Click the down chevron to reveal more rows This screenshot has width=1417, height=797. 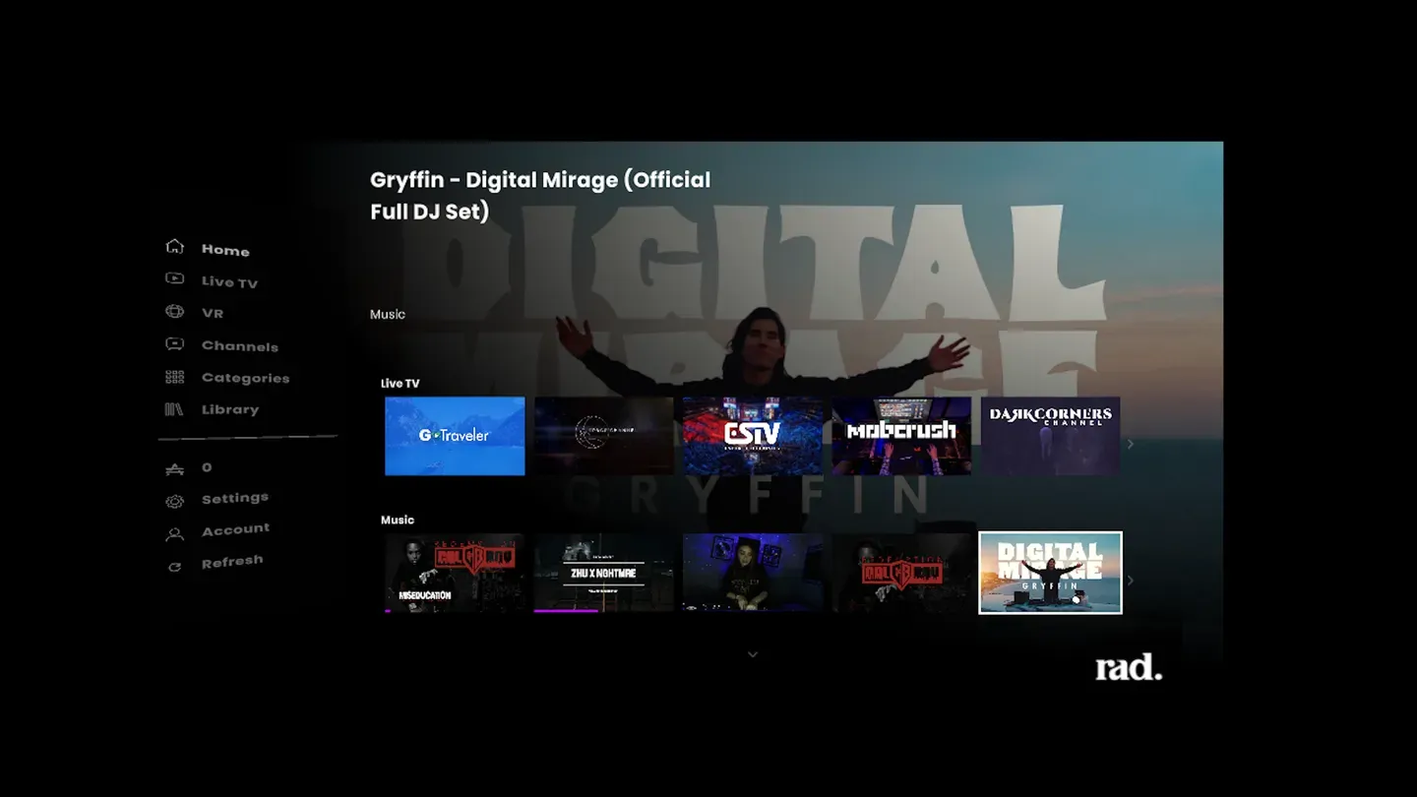753,653
